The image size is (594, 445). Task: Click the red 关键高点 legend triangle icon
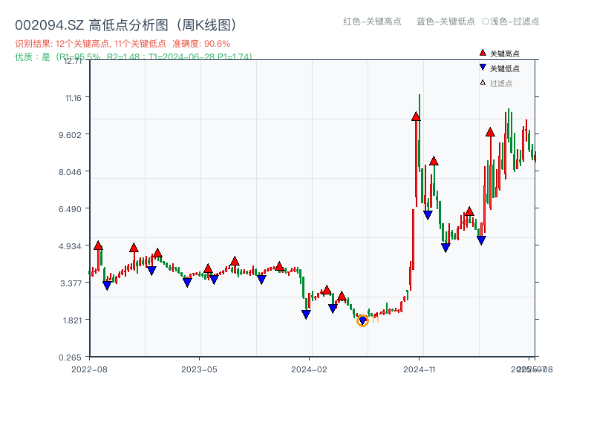[x=483, y=53]
